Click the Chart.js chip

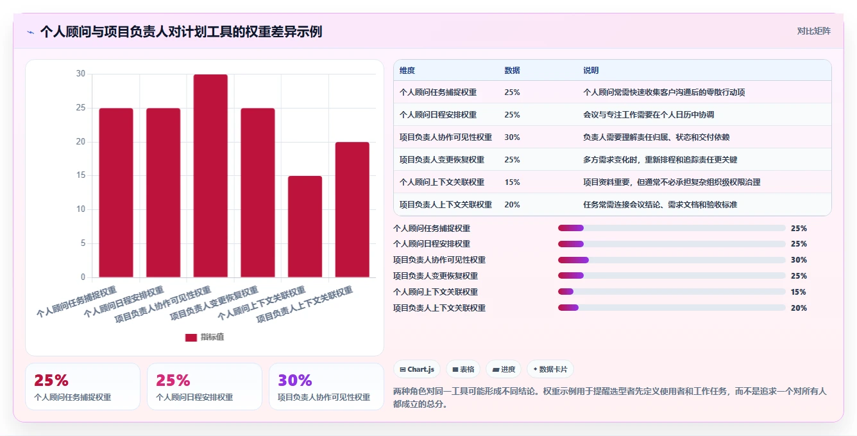tap(417, 369)
